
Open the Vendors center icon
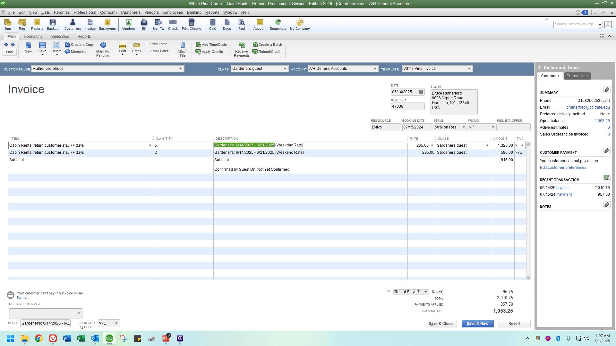(x=128, y=25)
